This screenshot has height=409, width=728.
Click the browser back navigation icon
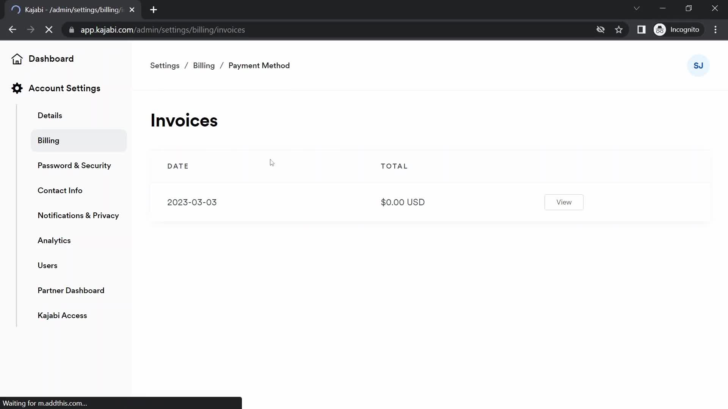click(x=12, y=30)
